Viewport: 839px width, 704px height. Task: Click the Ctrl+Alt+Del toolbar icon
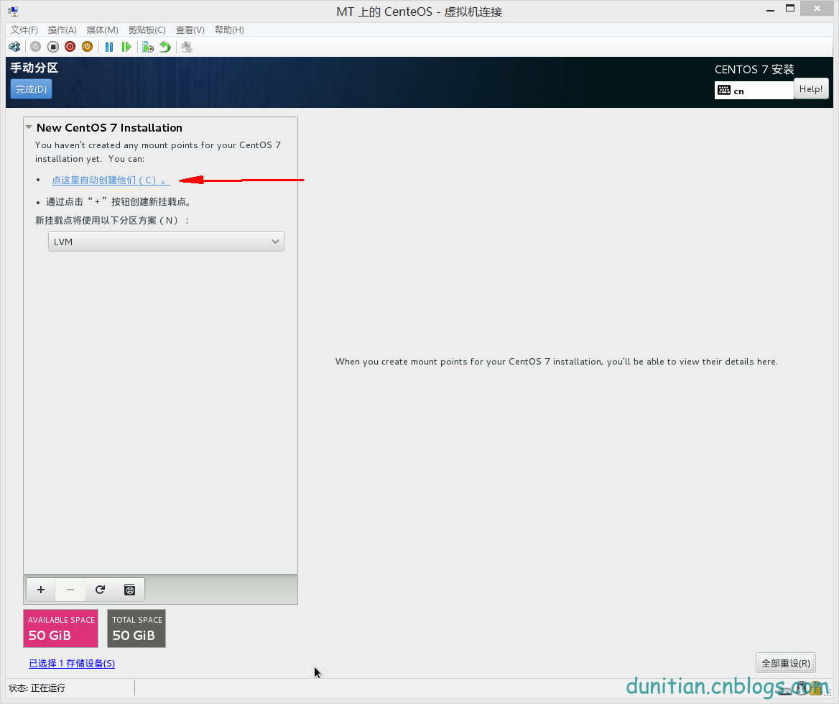point(14,47)
